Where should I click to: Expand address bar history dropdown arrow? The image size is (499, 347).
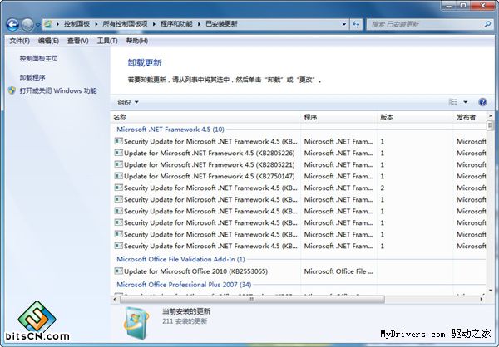pyautogui.click(x=344, y=24)
